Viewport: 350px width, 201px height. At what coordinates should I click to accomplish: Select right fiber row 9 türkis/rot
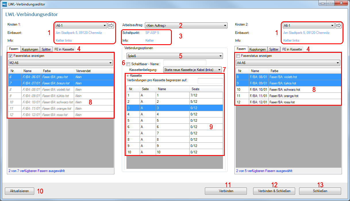point(289,83)
